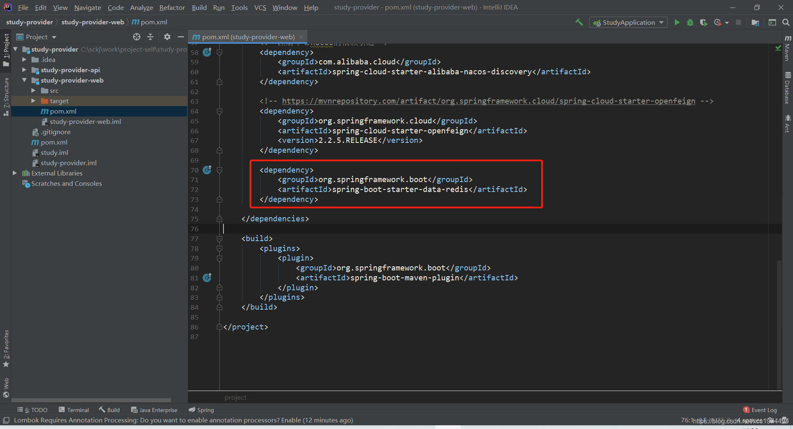The image size is (793, 429).
Task: Open the 6: TODO tool window
Action: 32,410
